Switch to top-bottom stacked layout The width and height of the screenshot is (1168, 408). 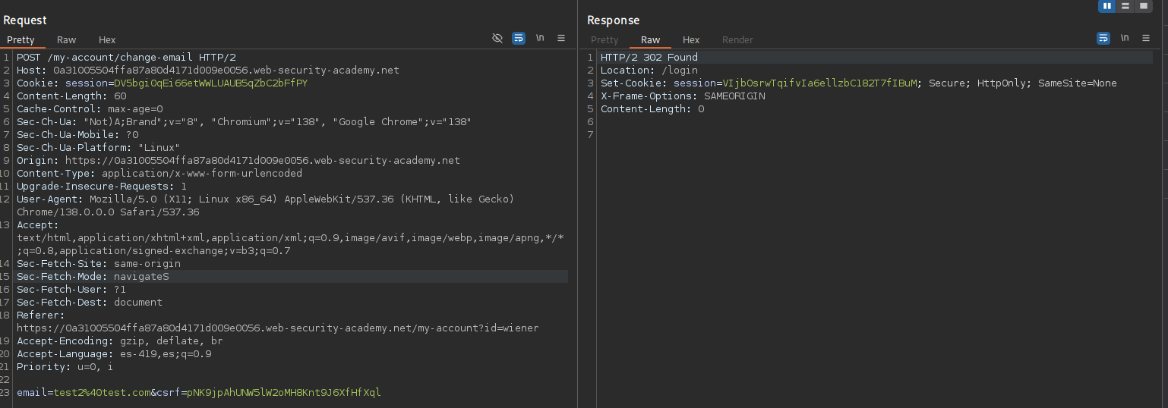pos(1125,6)
